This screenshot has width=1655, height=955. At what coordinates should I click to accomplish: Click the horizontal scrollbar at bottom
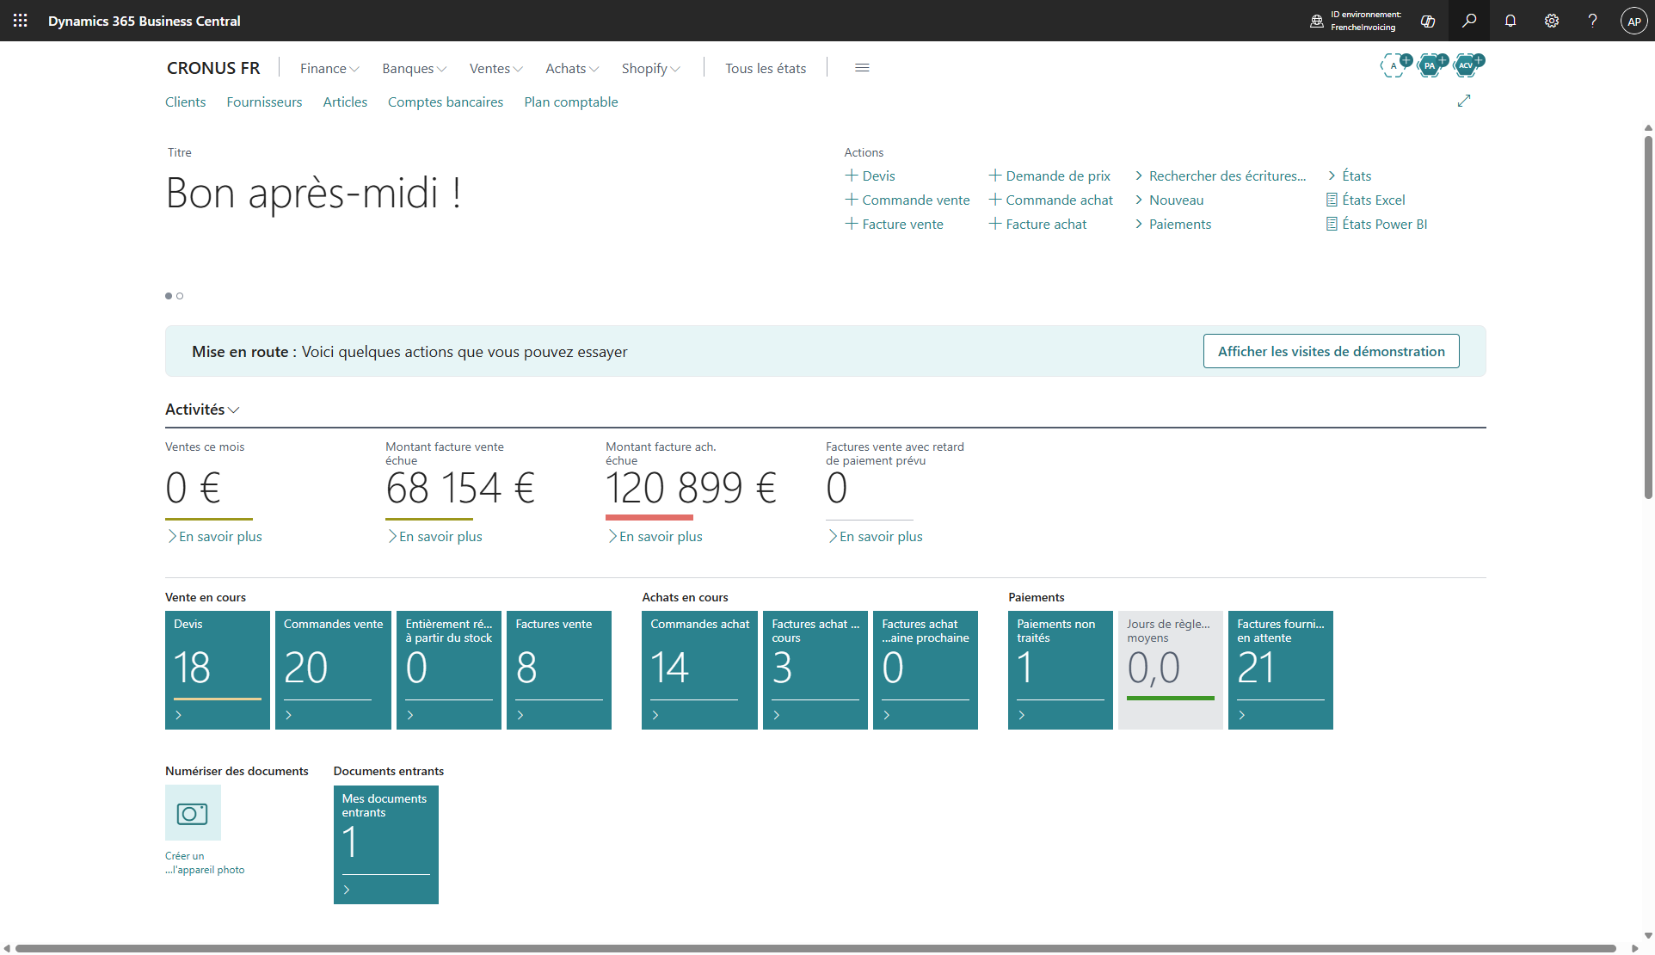tap(815, 948)
